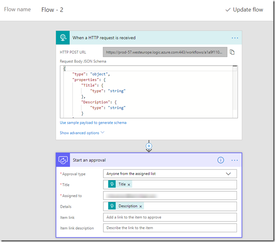Click the "Description" key in JSON schema
The width and height of the screenshot is (275, 242).
coord(96,102)
